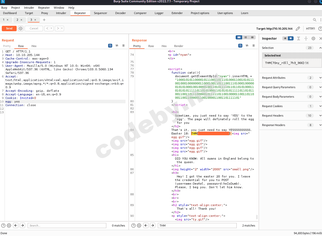
Task: Open Repeater settings gear beside Send
Action: pyautogui.click(x=21, y=28)
